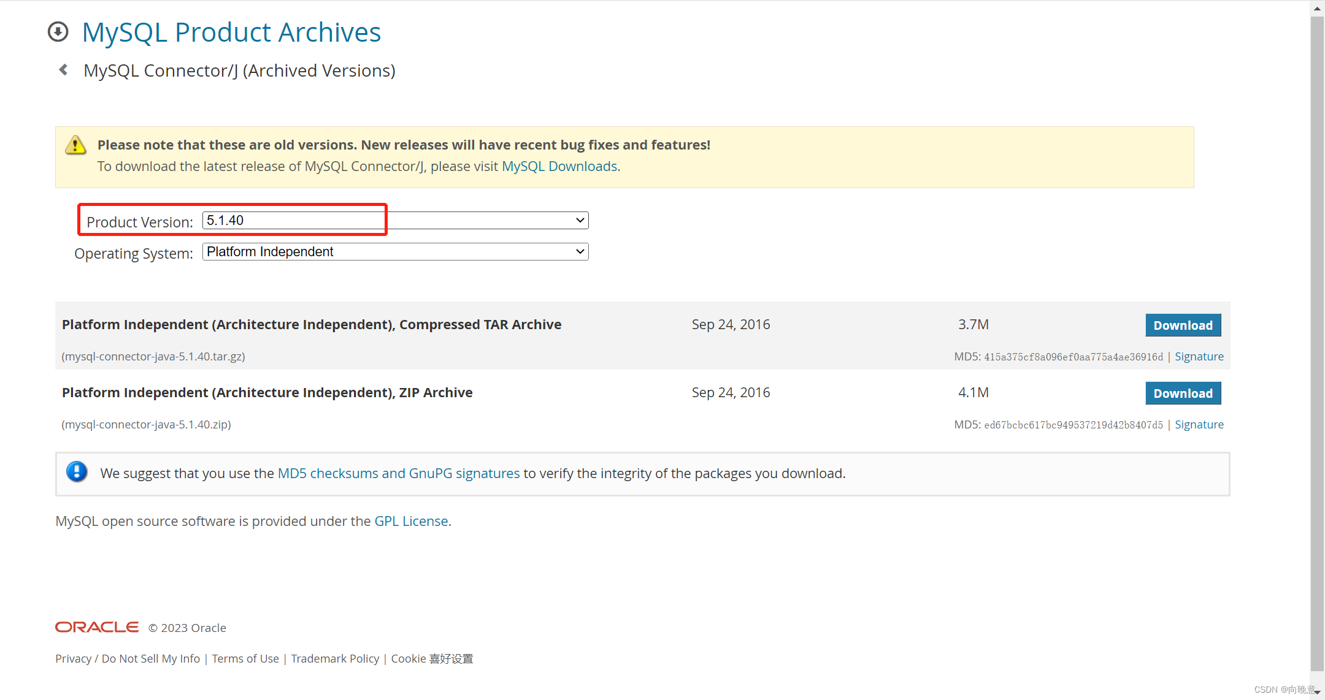
Task: Click the Oracle logo in footer
Action: click(97, 627)
